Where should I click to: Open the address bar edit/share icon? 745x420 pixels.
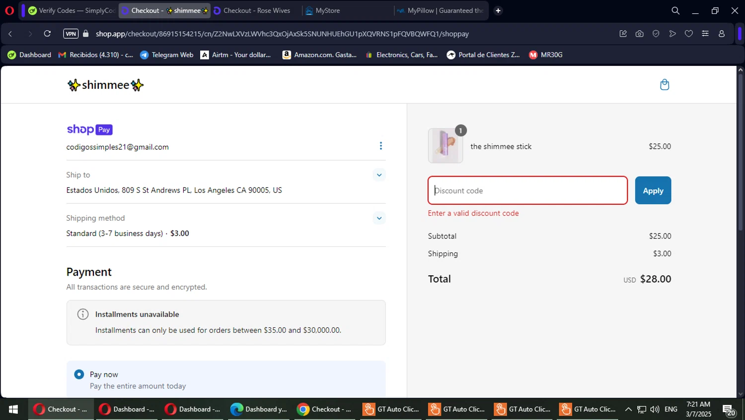point(623,34)
